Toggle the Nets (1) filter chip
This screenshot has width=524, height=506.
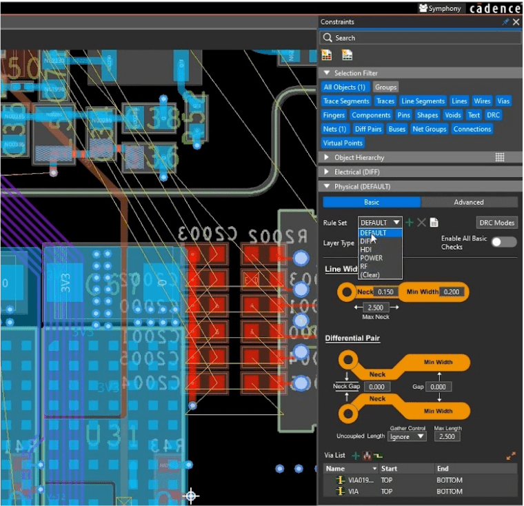[334, 129]
